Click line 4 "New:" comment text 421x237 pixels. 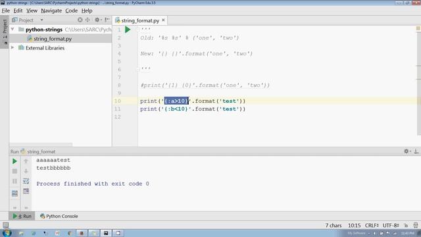(x=196, y=54)
